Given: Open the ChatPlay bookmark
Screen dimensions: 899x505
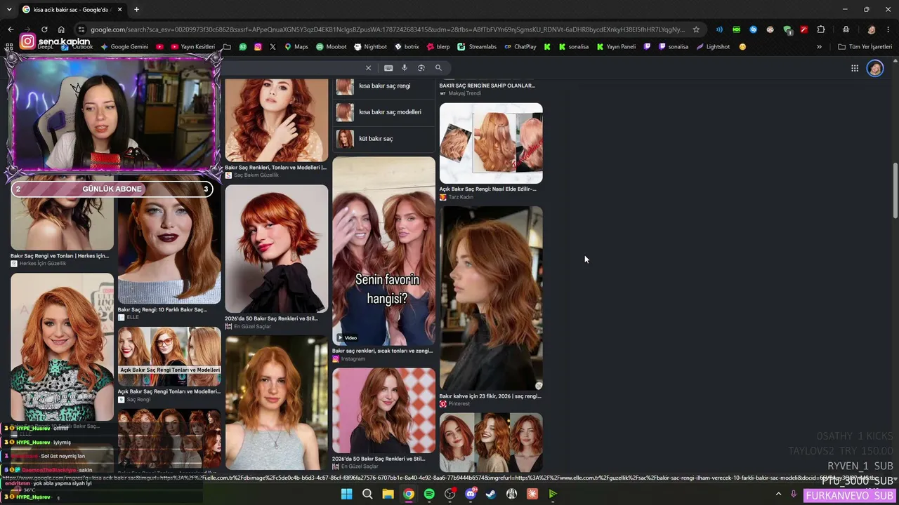Looking at the screenshot, I should 520,47.
